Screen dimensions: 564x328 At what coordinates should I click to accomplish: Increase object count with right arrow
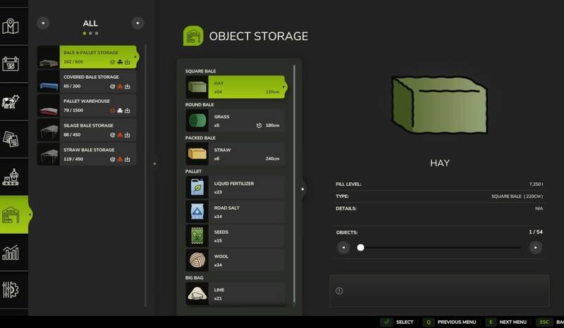point(536,247)
